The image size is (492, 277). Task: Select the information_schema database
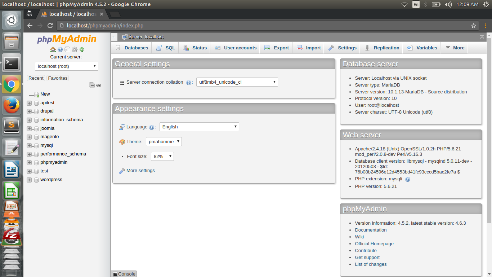(x=62, y=120)
